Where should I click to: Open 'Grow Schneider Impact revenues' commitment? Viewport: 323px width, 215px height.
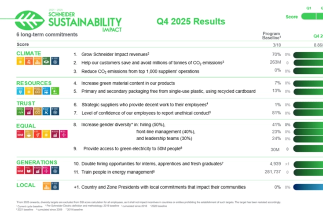115,55
